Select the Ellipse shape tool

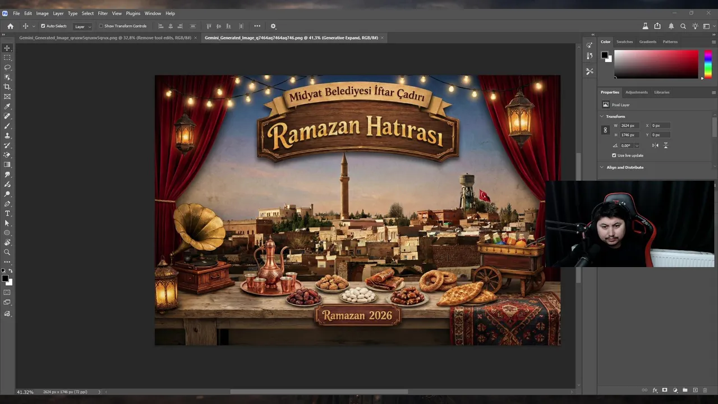7,233
